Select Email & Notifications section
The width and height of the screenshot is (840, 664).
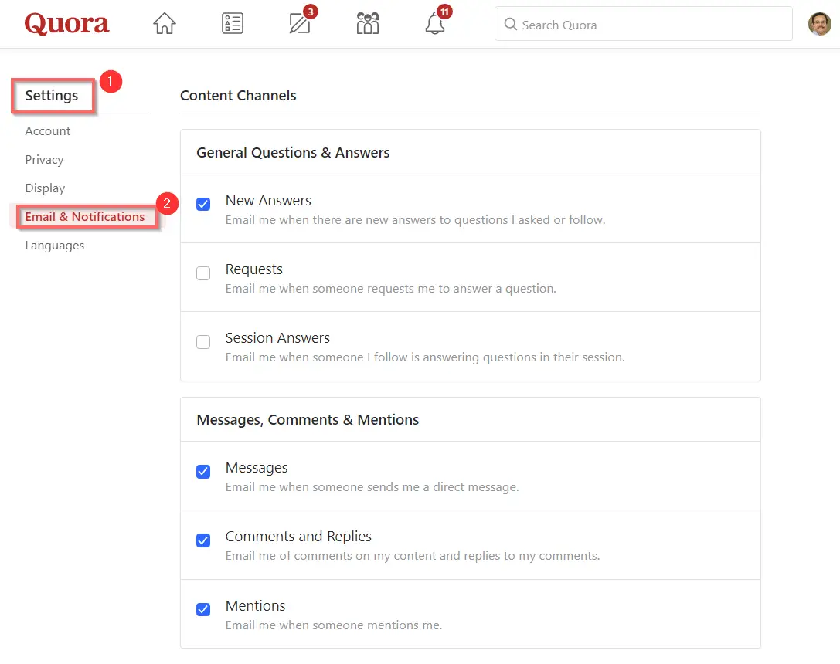[x=85, y=217]
